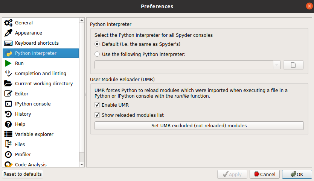Open Variable explorer preferences section
This screenshot has height=181, width=314.
(x=34, y=134)
